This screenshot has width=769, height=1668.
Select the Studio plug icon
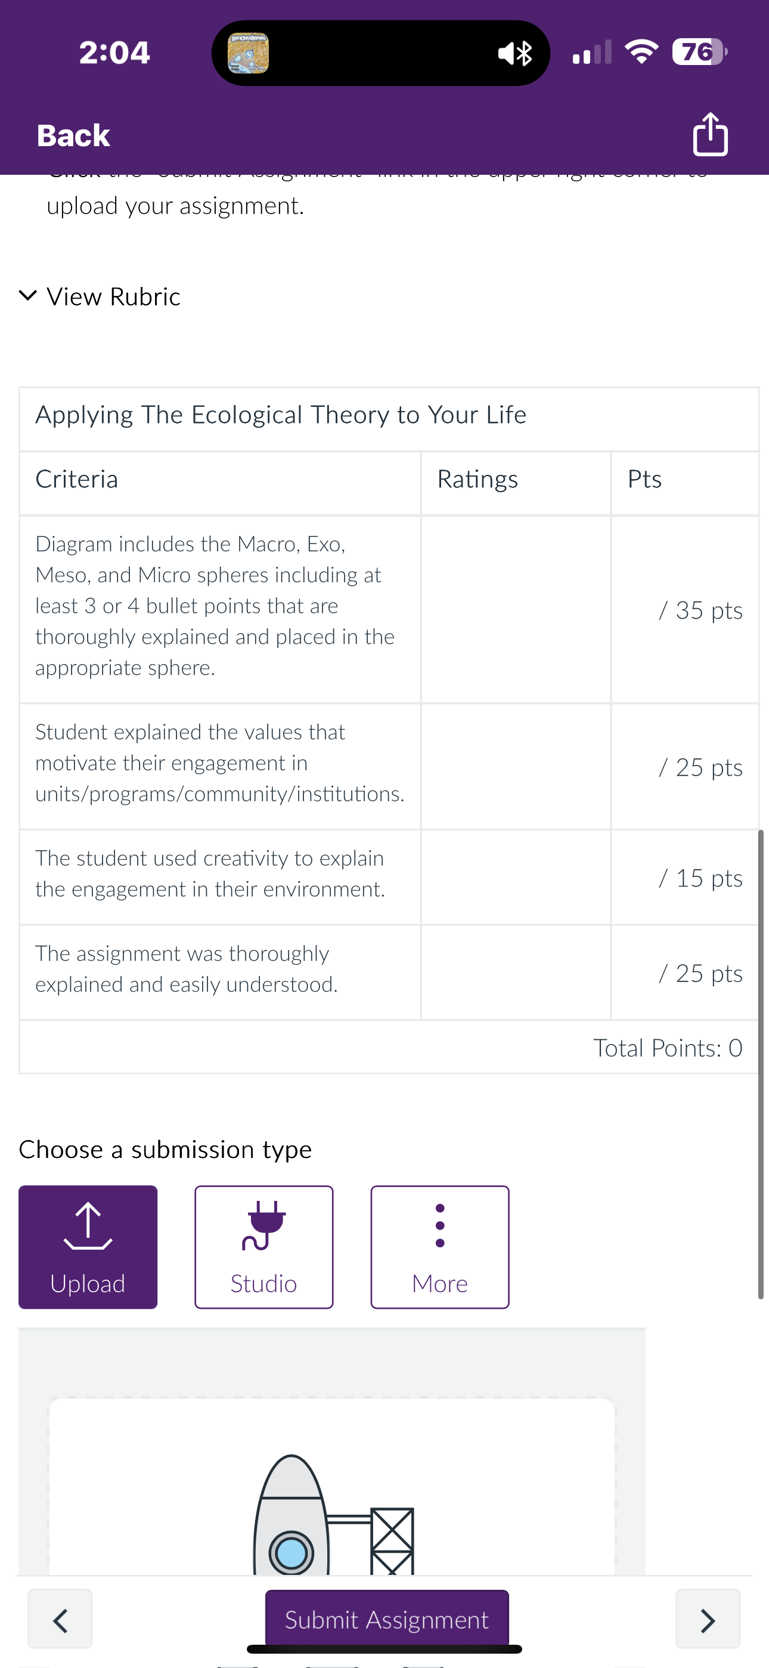click(263, 1225)
